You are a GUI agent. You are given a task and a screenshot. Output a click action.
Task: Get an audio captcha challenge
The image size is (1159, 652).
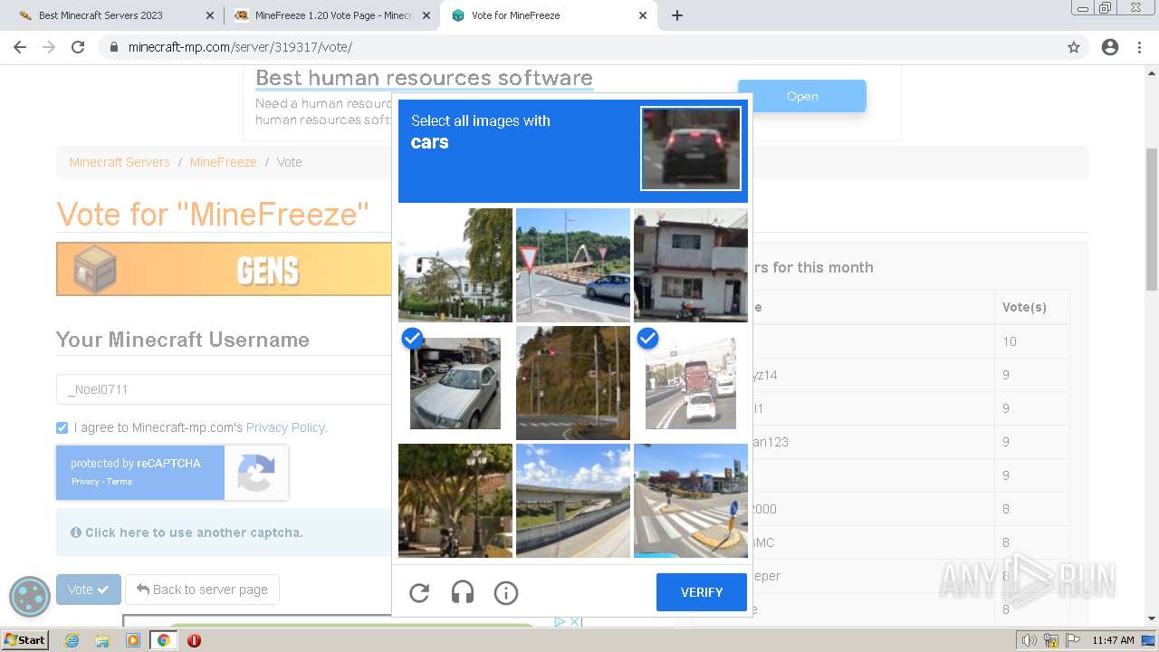463,592
